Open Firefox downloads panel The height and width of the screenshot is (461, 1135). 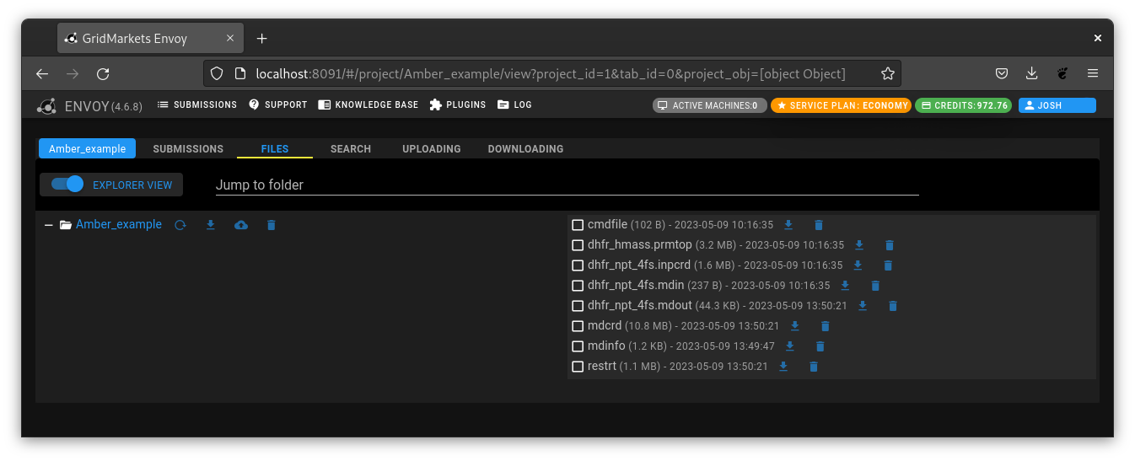click(x=1032, y=73)
